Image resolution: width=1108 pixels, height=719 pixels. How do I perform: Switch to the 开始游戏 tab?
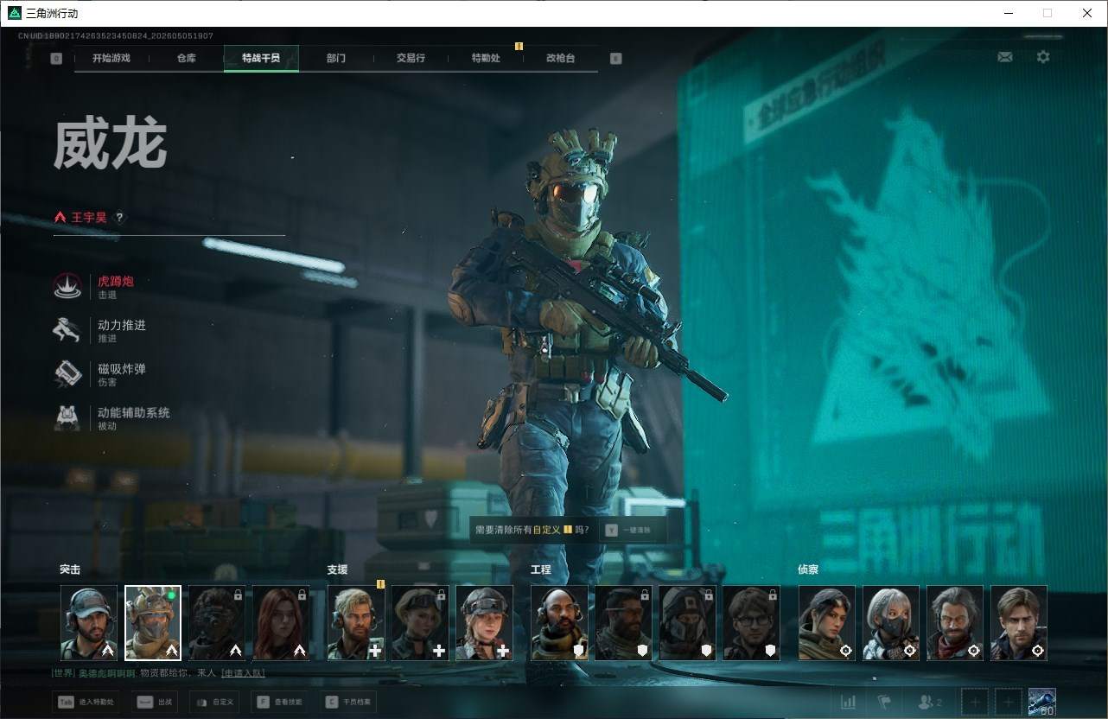(x=111, y=59)
